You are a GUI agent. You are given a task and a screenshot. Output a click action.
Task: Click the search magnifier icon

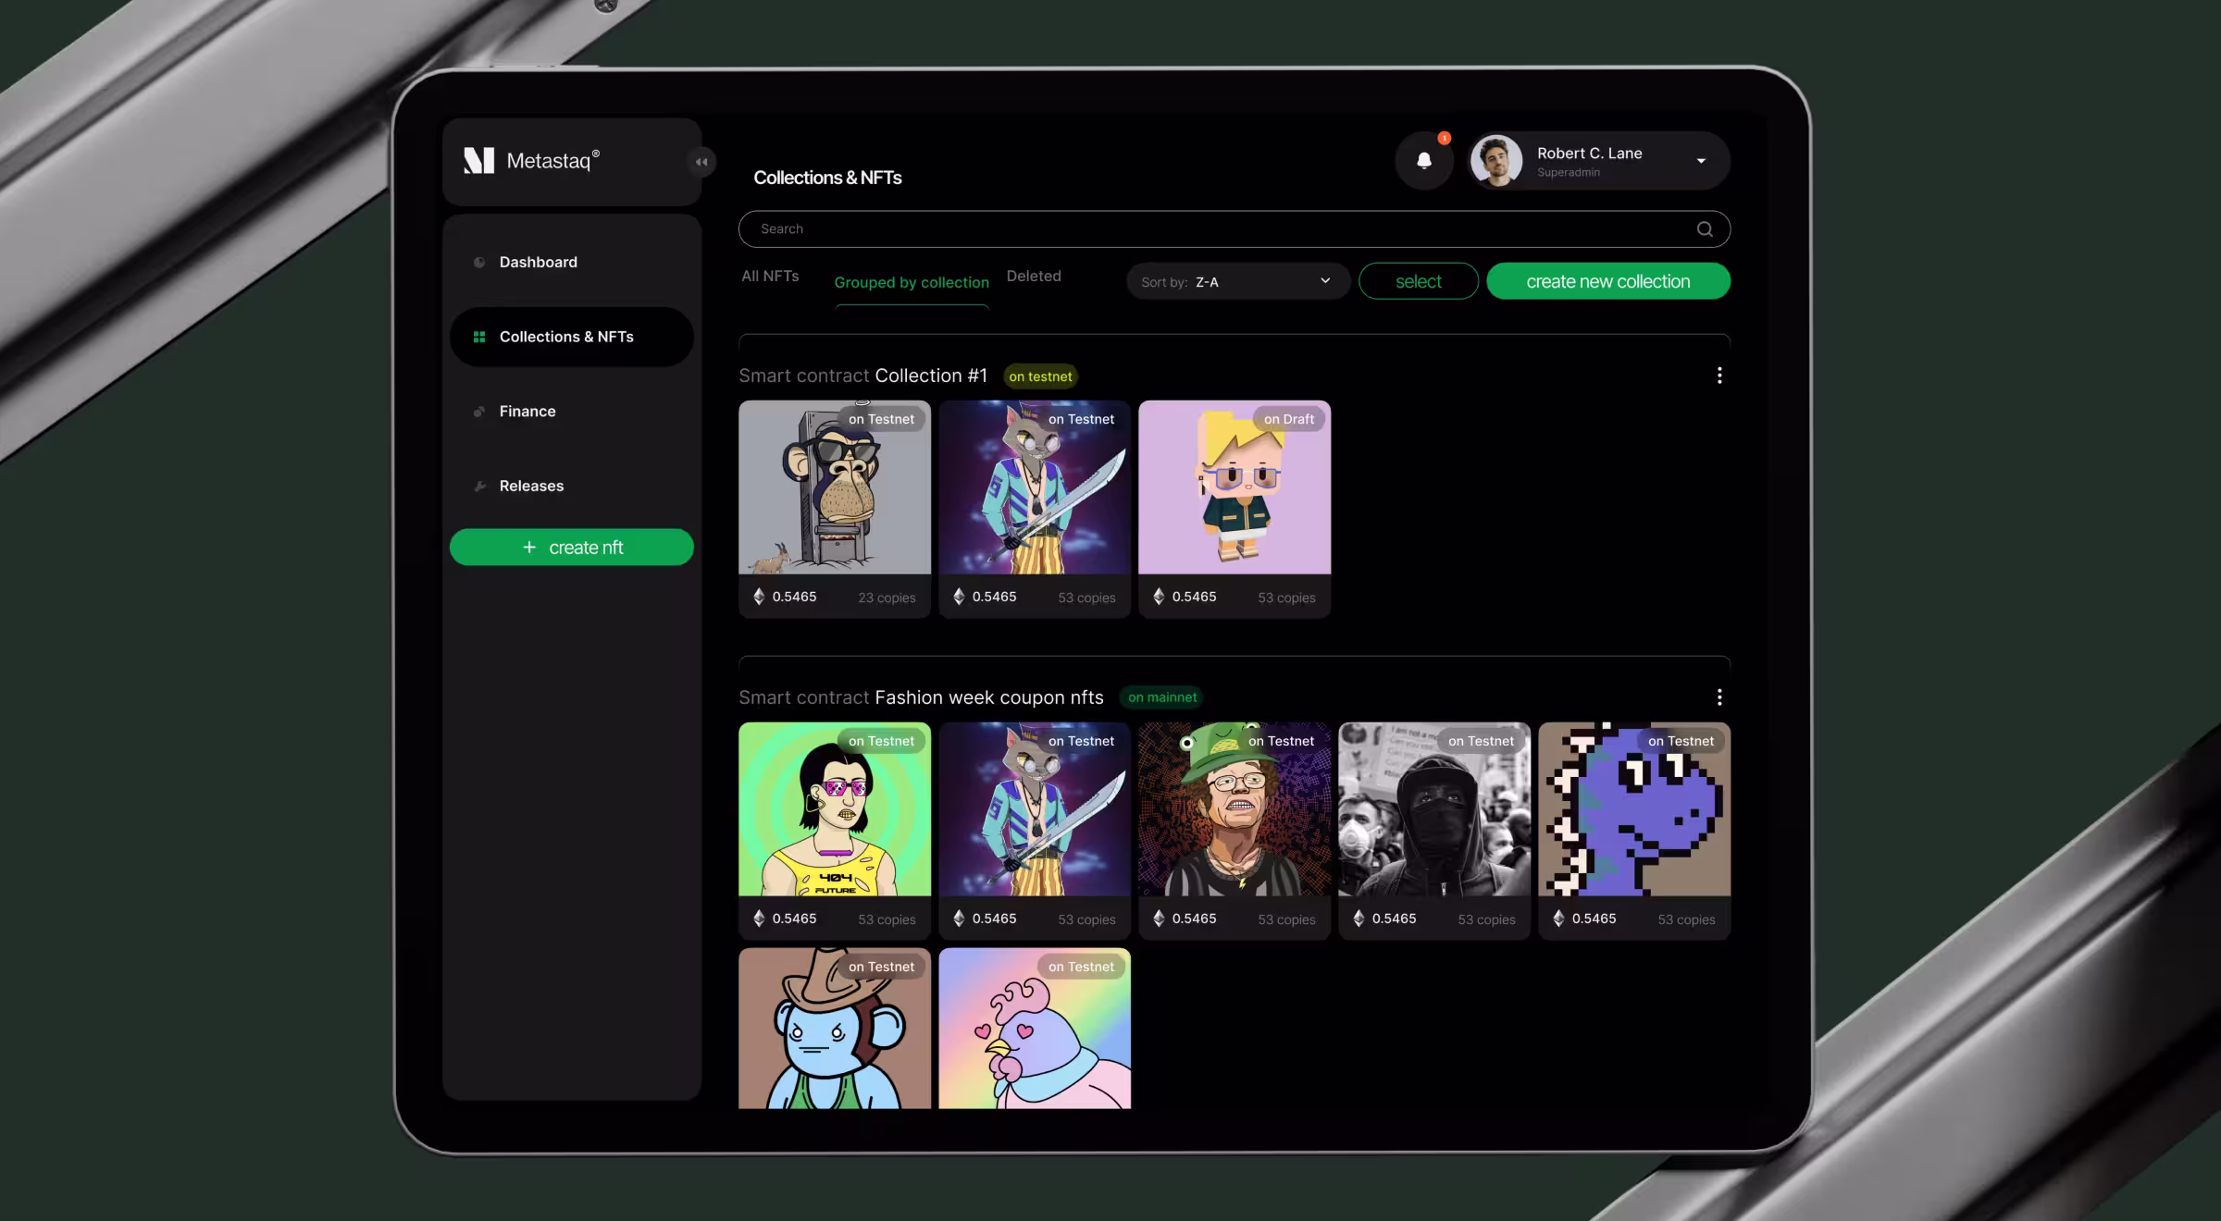[x=1704, y=228]
